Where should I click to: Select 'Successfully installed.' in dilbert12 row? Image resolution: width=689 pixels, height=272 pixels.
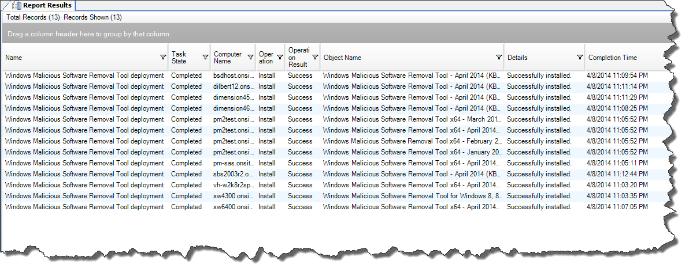pyautogui.click(x=539, y=86)
